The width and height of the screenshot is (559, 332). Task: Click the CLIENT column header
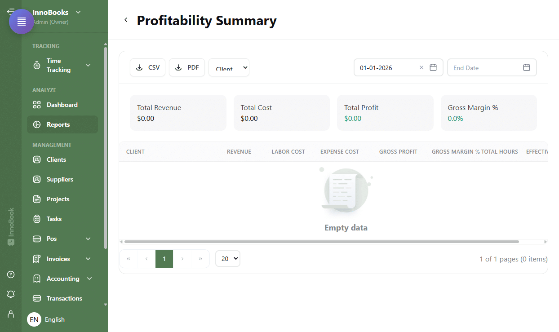tap(135, 152)
